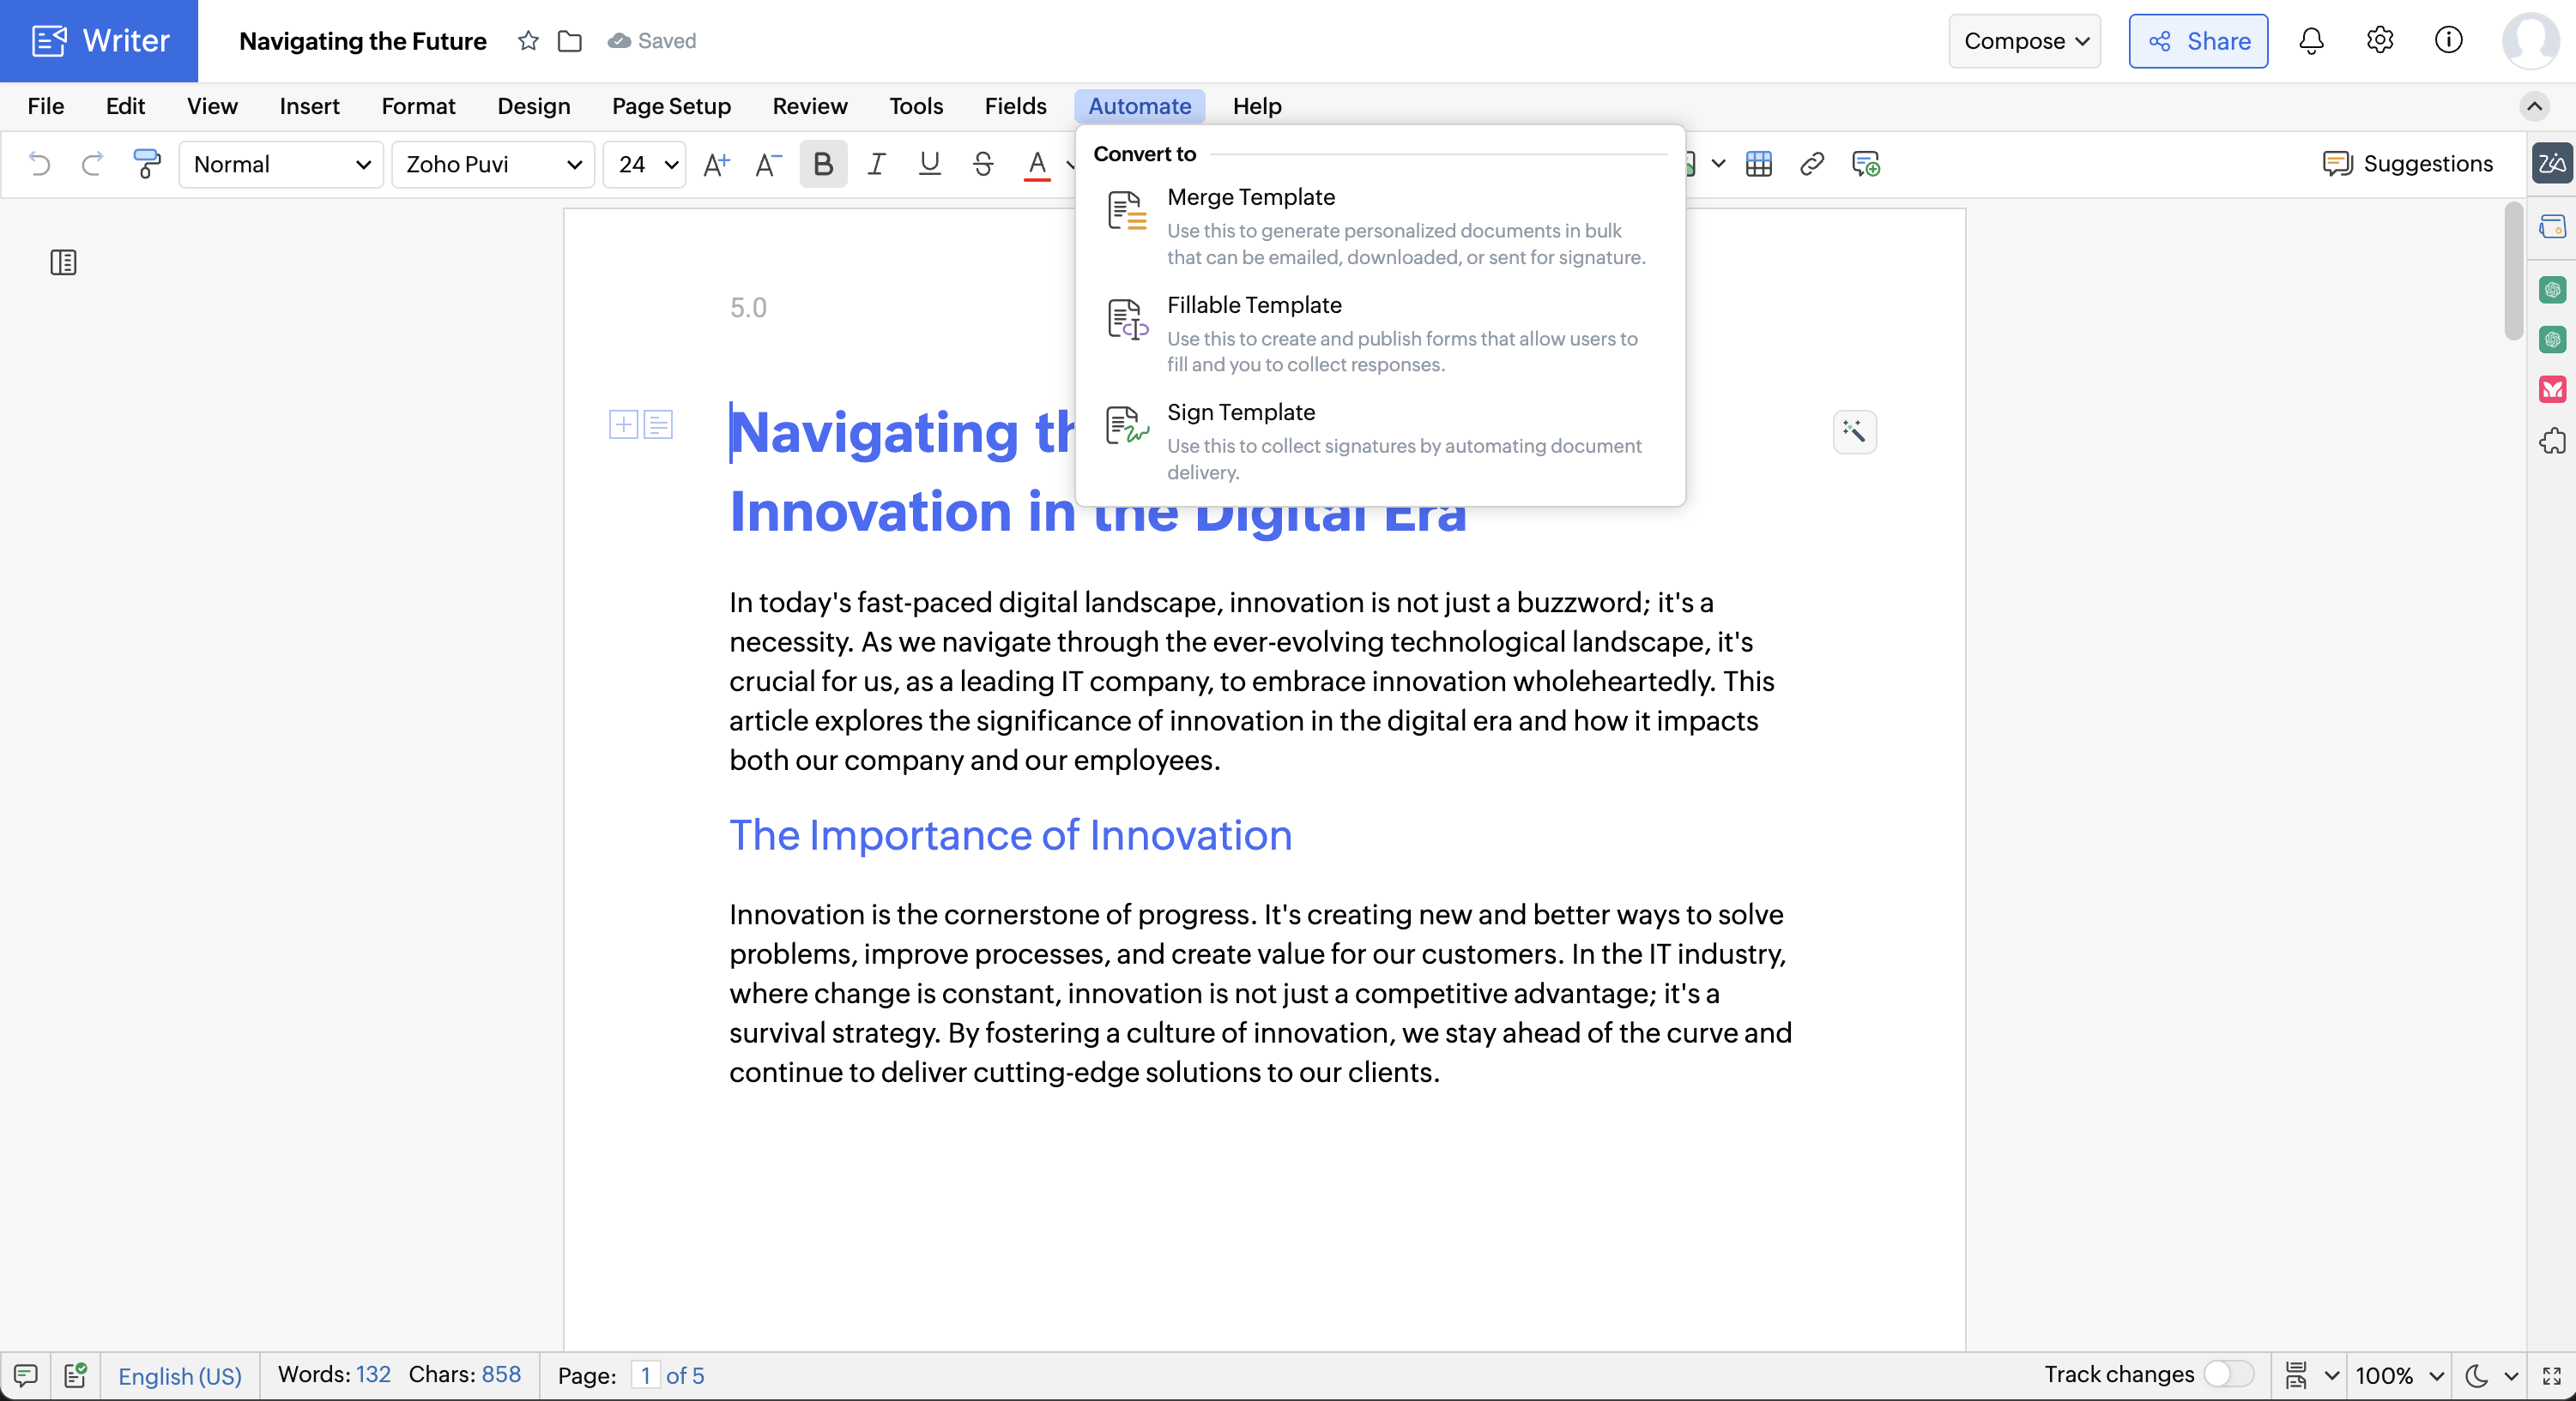Click the English (US) language link

tap(180, 1375)
